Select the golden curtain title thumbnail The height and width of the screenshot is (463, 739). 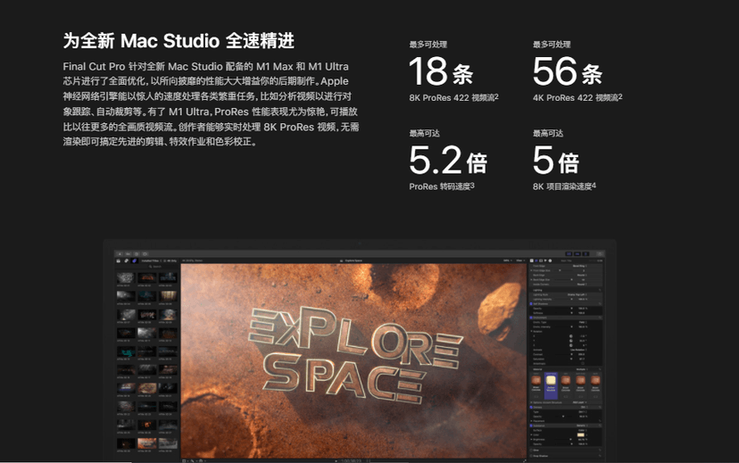(x=168, y=296)
